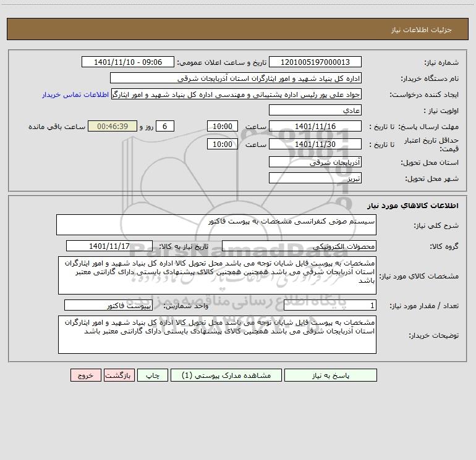Click the حداقل تاریخ اعتبار قیمت label
The height and width of the screenshot is (460, 476).
coord(431,144)
